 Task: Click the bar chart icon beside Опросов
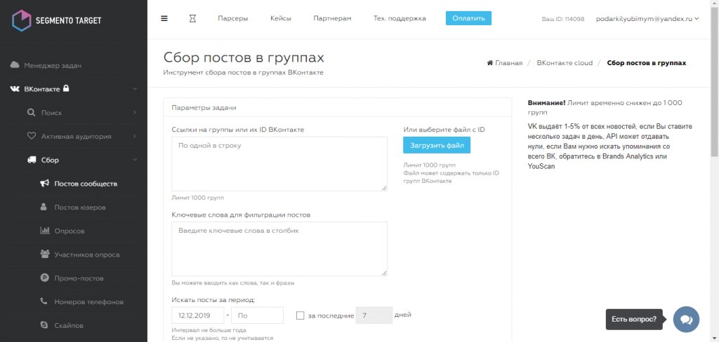[x=44, y=231]
